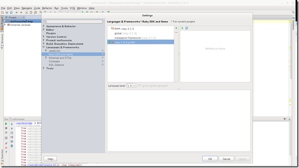Open the Database side tool window
This screenshot has height=168, width=299.
pyautogui.click(x=293, y=24)
